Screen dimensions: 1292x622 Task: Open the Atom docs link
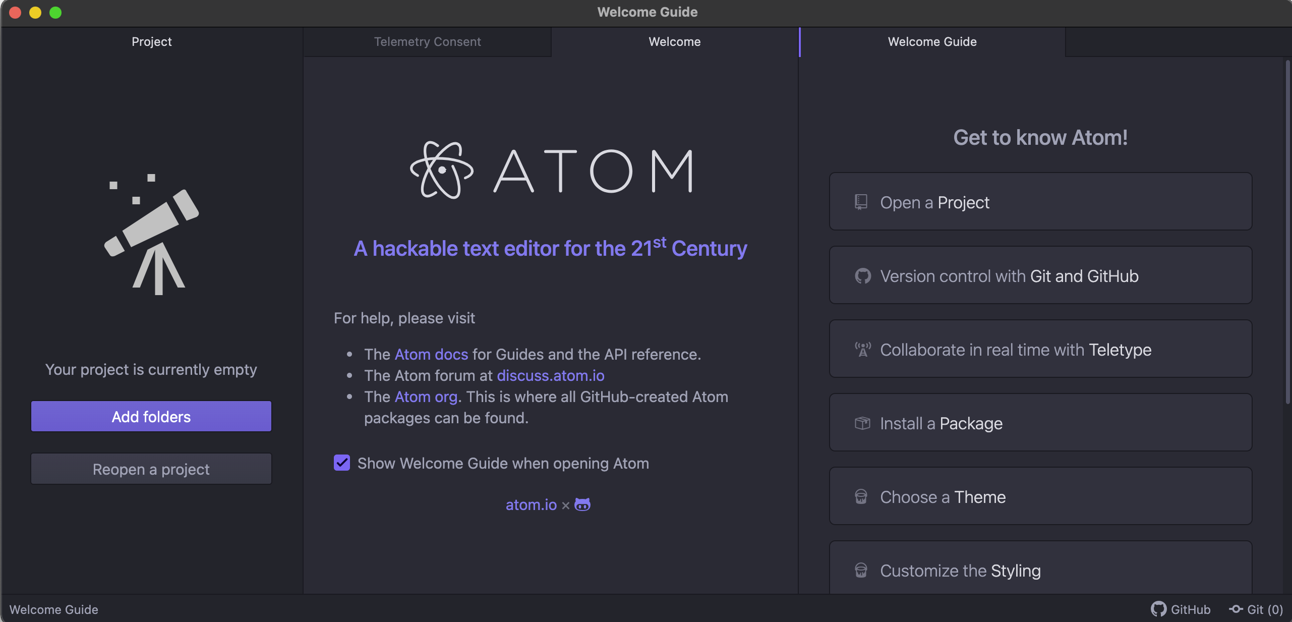(431, 355)
